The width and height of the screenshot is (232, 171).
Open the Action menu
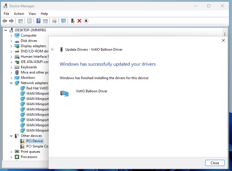pos(19,14)
